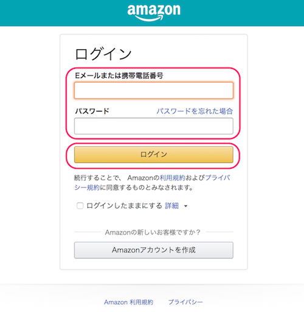304x312 pixels.
Task: Focus the パスワード input field
Action: [154, 126]
